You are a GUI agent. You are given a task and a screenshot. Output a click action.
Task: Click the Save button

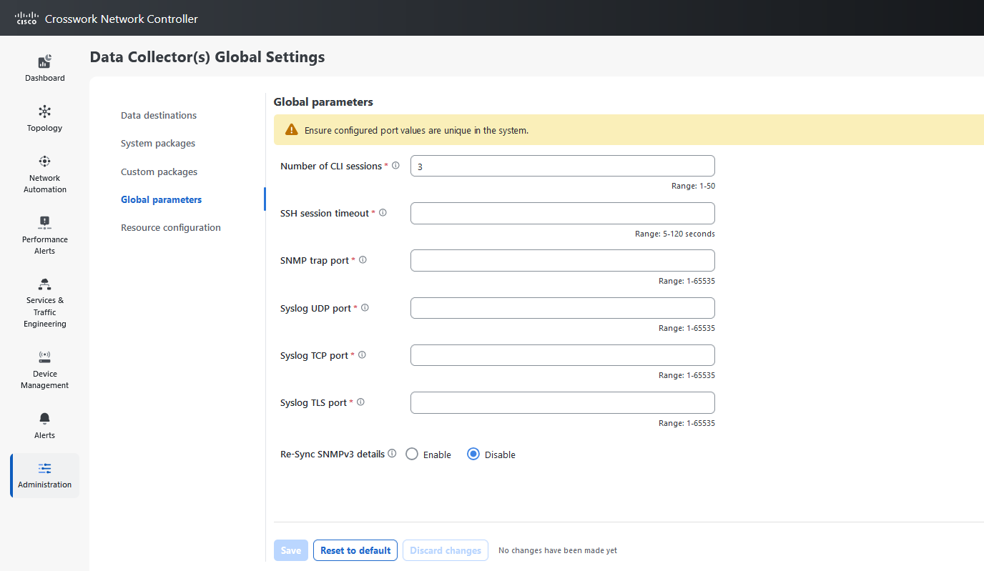[x=291, y=550]
